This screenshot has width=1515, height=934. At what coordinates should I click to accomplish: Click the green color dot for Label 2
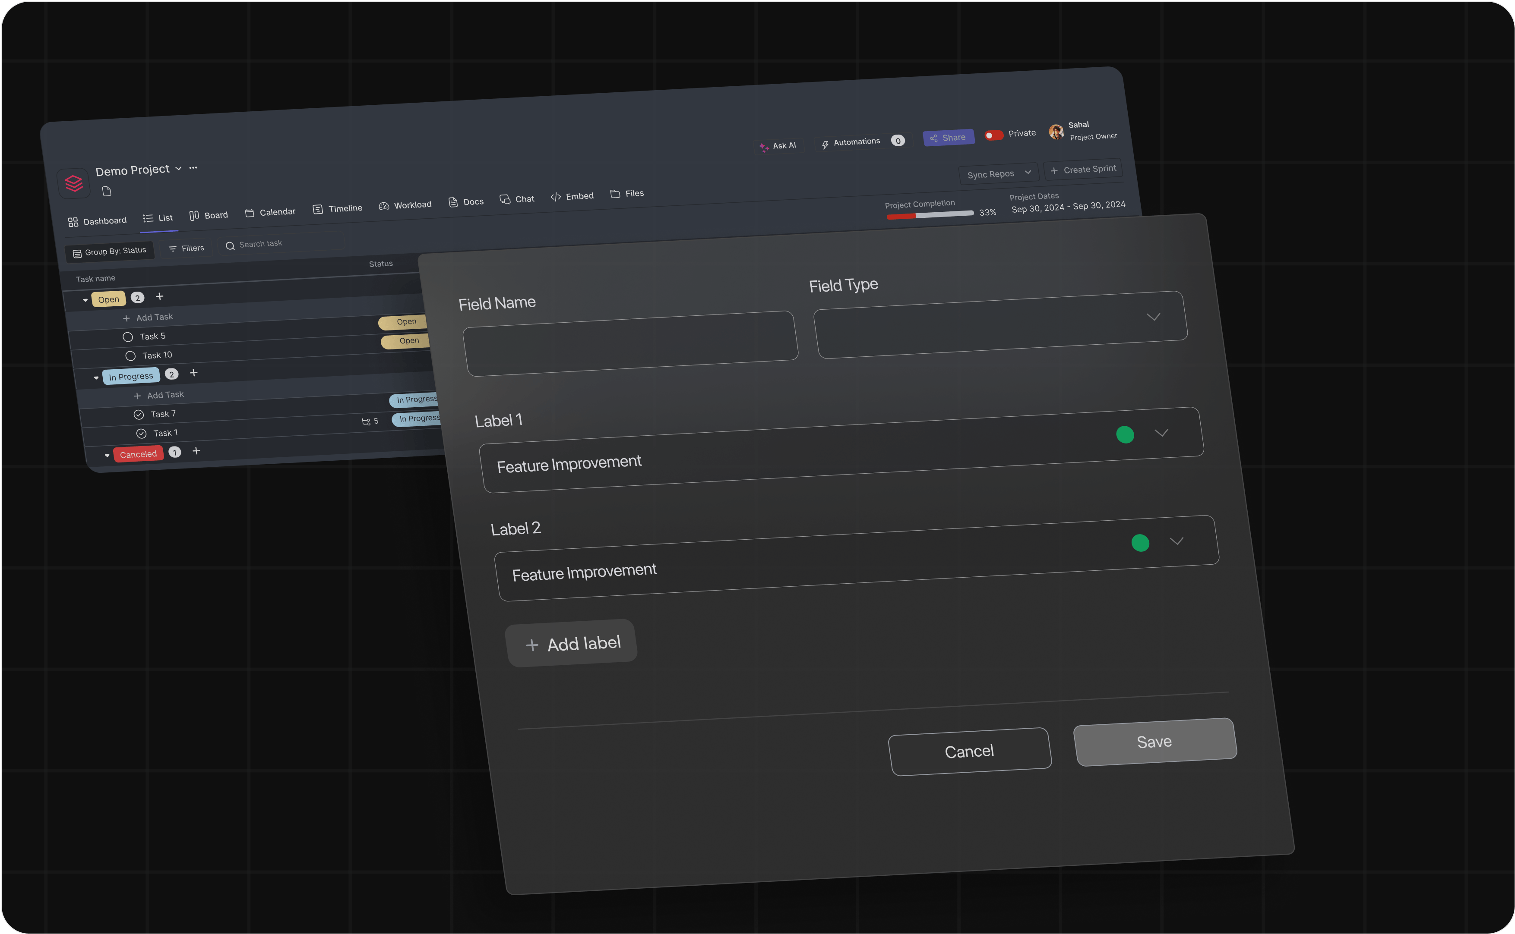[1140, 543]
